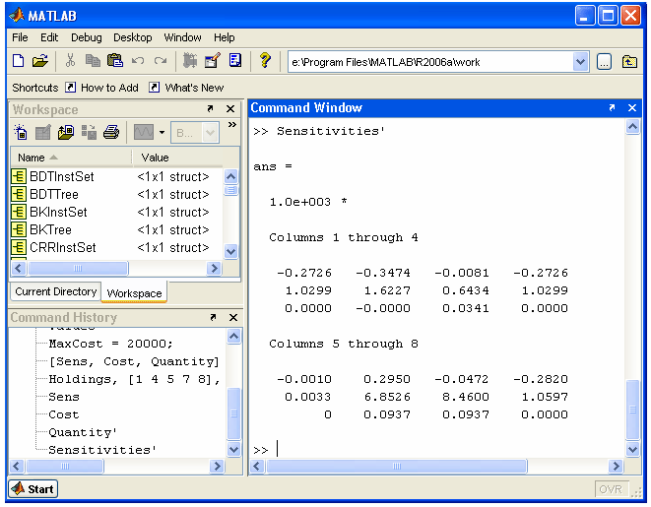Click the Command History scrollbar down arrow
651x507 pixels.
(233, 449)
